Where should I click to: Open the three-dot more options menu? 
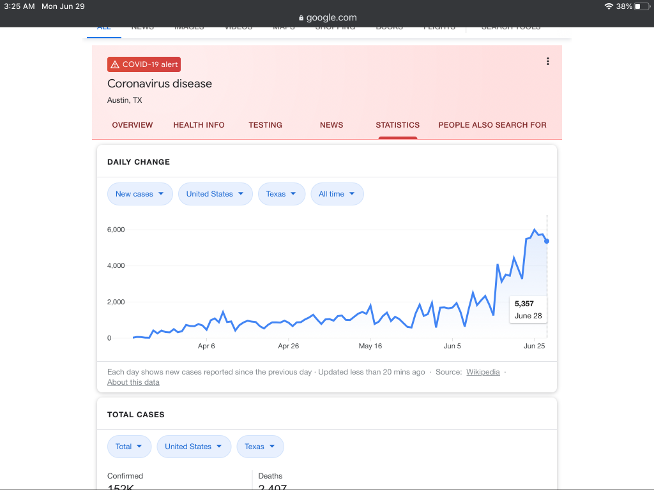547,61
